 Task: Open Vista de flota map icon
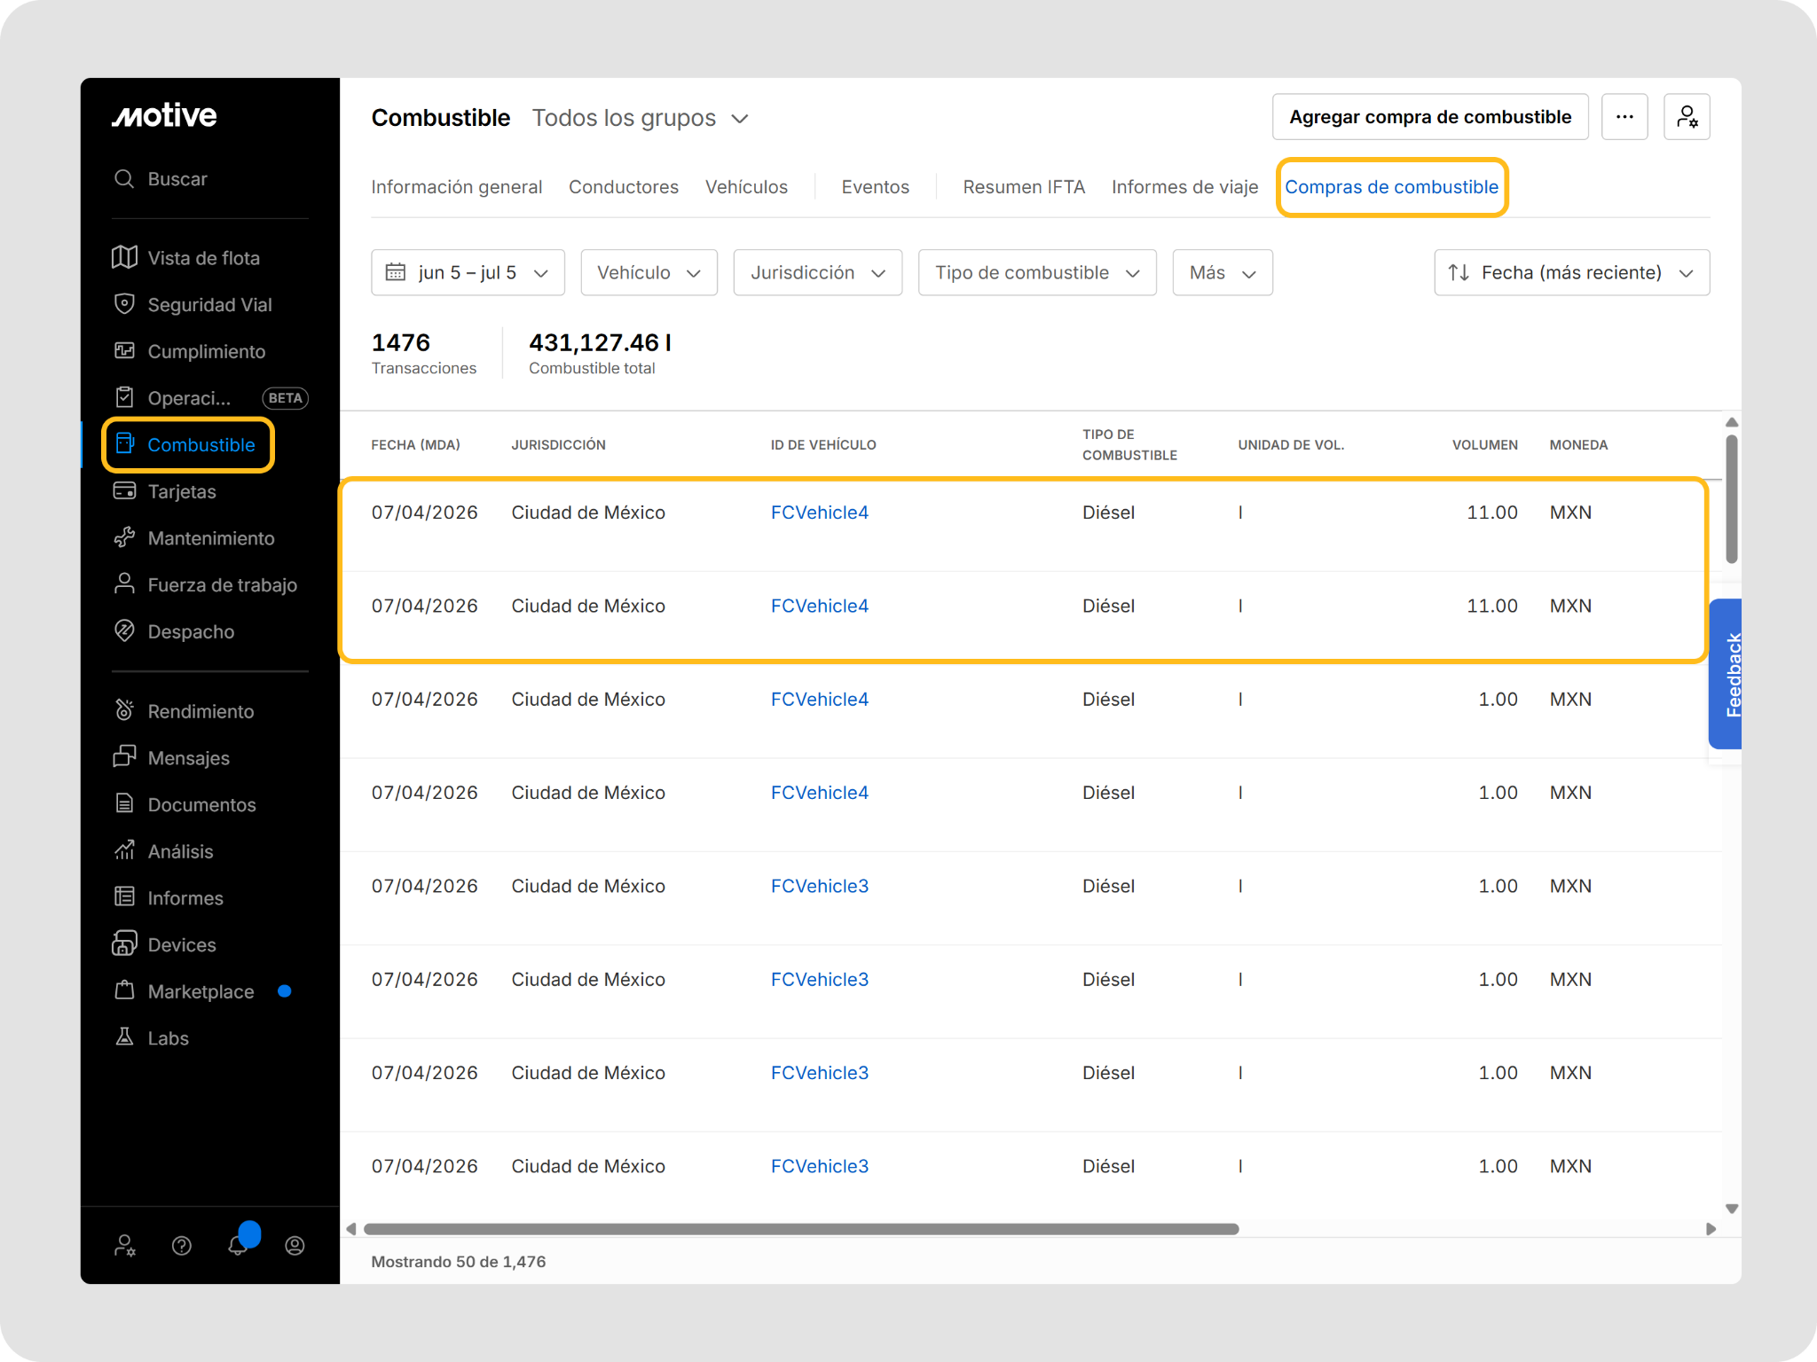pyautogui.click(x=124, y=257)
